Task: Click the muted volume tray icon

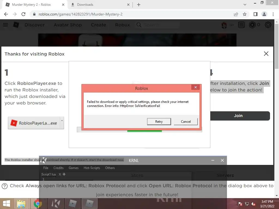Action: [253, 204]
